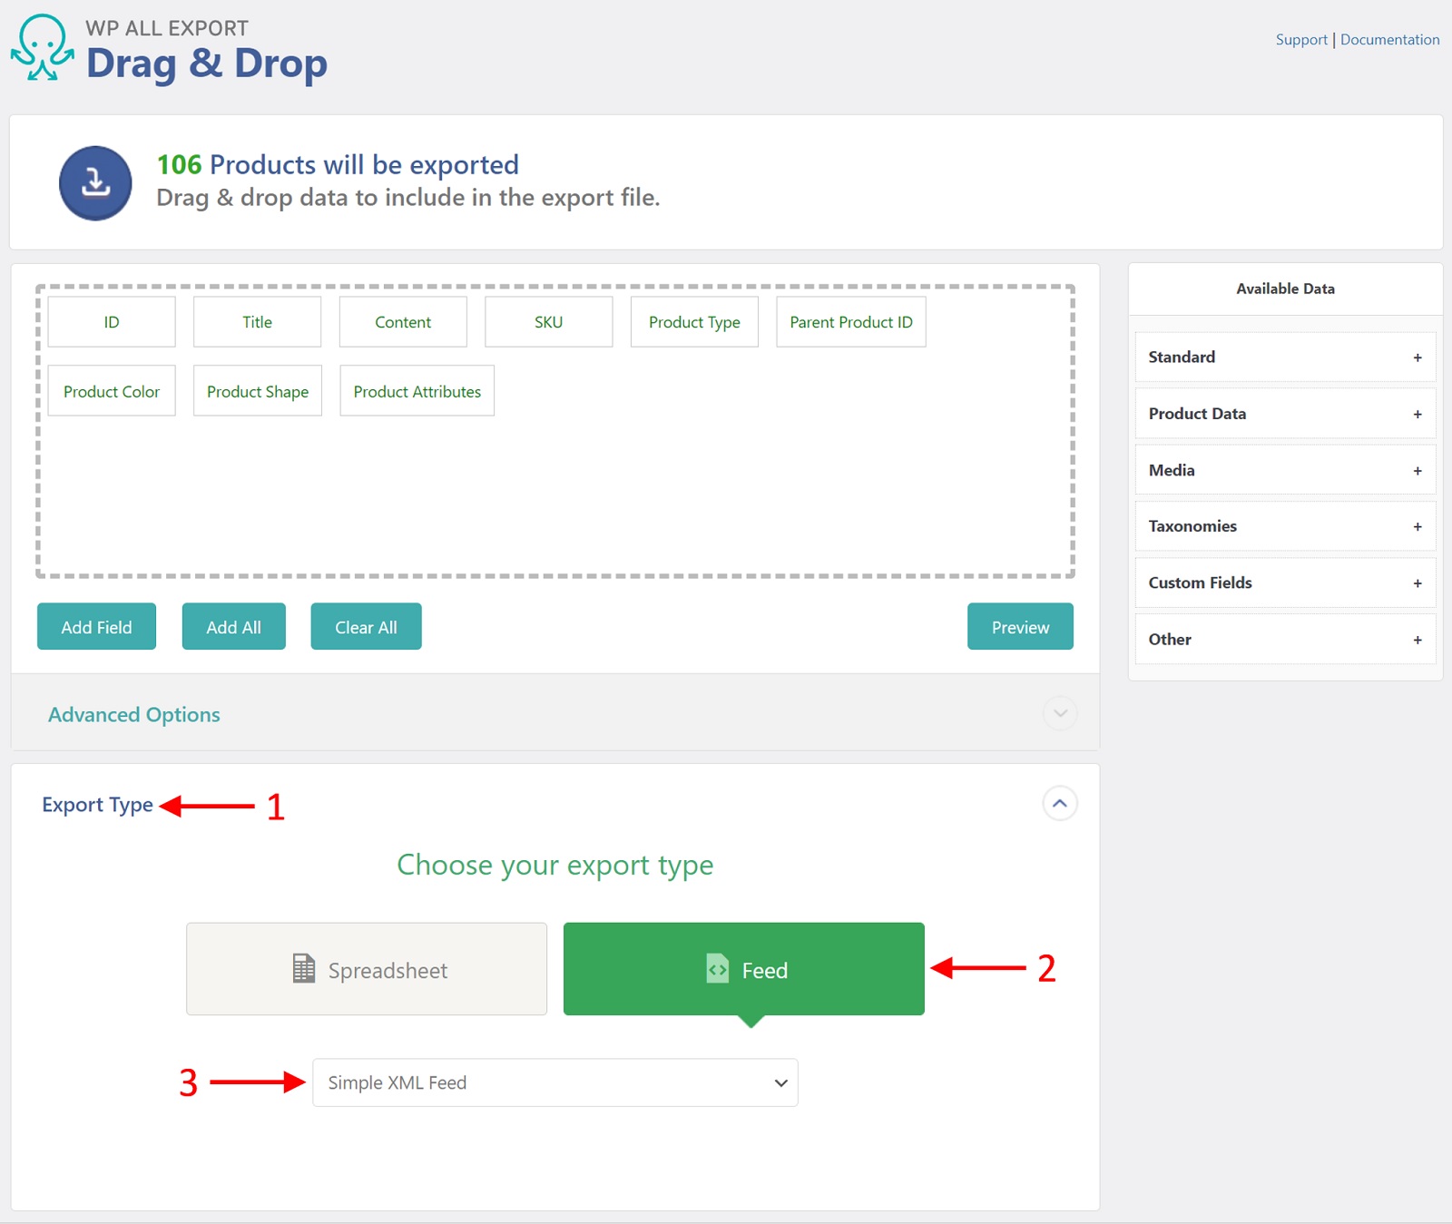
Task: Click plus icon beside Product Data
Action: 1417,414
